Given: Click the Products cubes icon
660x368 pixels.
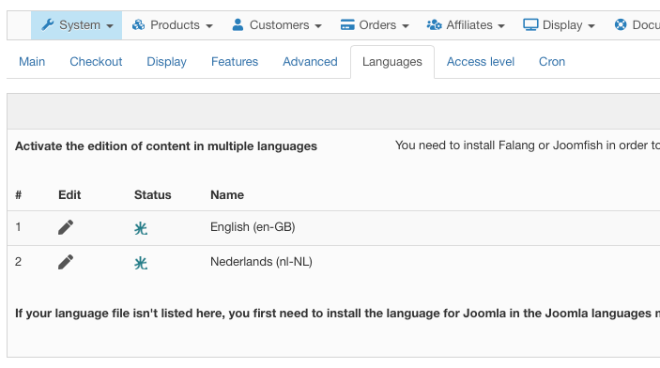Looking at the screenshot, I should point(138,24).
